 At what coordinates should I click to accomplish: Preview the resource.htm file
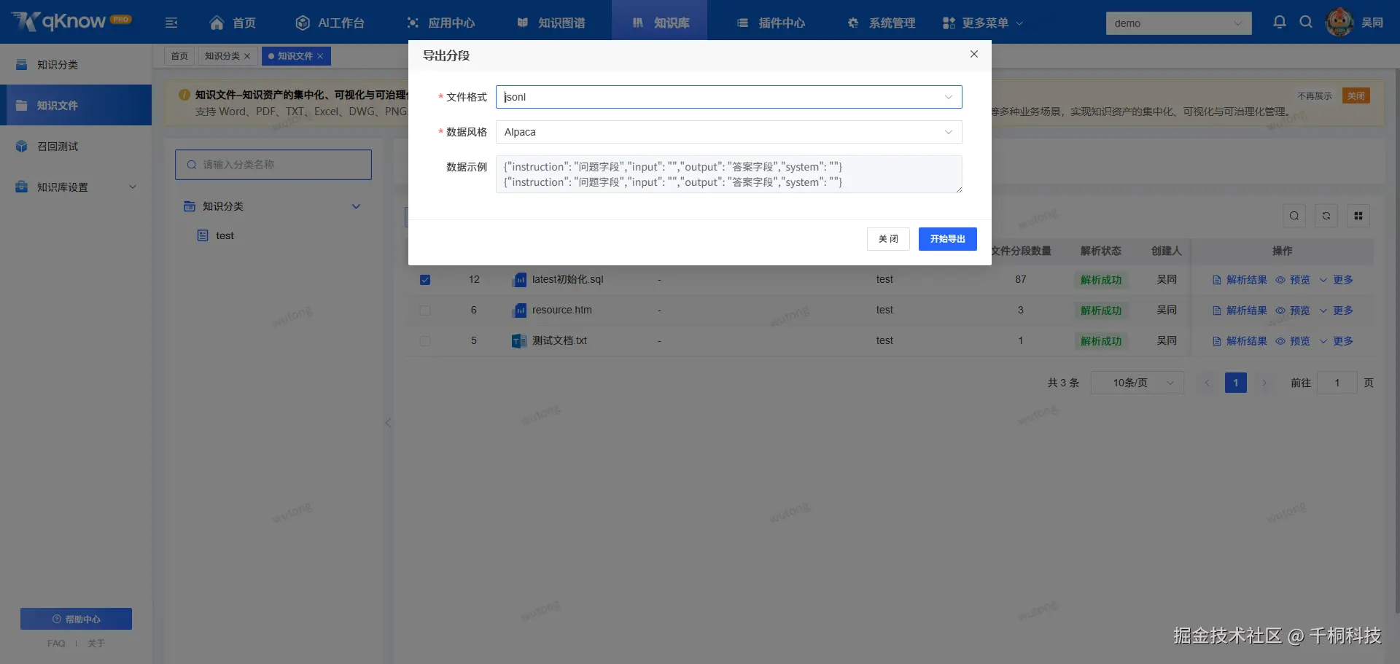click(x=1293, y=310)
